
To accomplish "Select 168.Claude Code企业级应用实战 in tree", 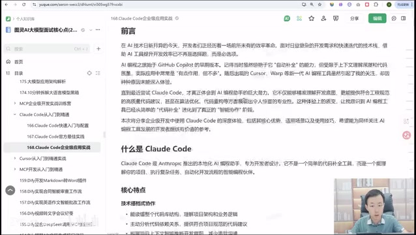I will click(x=59, y=148).
